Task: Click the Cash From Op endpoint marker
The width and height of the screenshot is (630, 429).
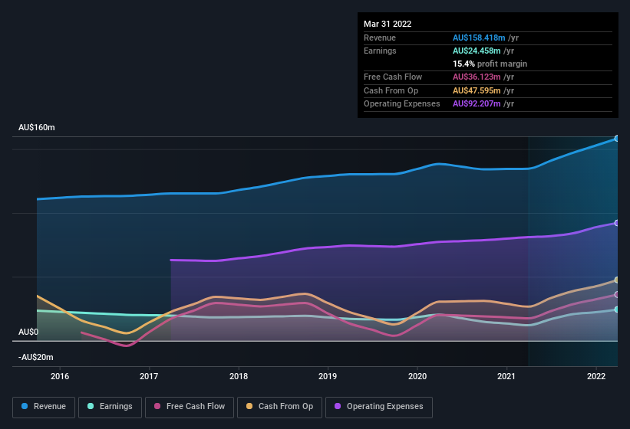Action: [616, 280]
